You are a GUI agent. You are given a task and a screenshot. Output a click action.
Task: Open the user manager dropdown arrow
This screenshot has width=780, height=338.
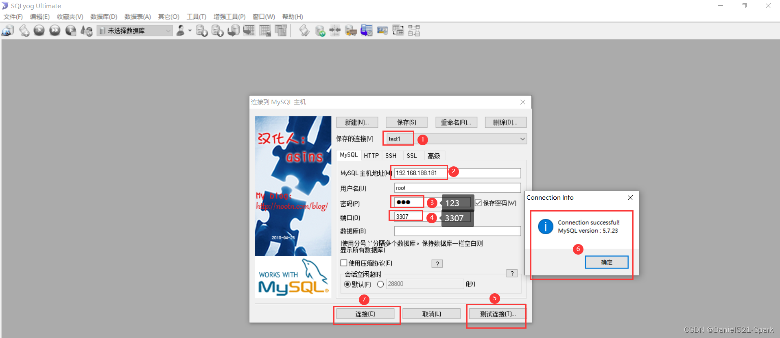tap(190, 31)
